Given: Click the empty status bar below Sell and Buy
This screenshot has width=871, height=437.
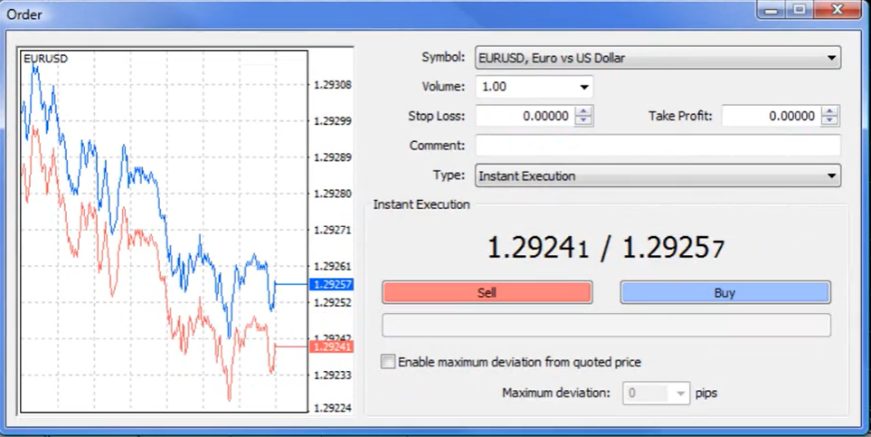Looking at the screenshot, I should [x=606, y=326].
